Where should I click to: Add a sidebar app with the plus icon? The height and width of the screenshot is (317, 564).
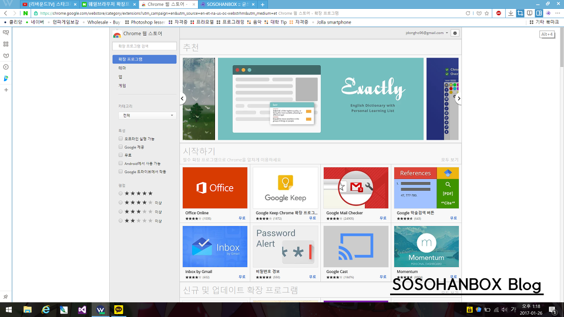(x=6, y=90)
